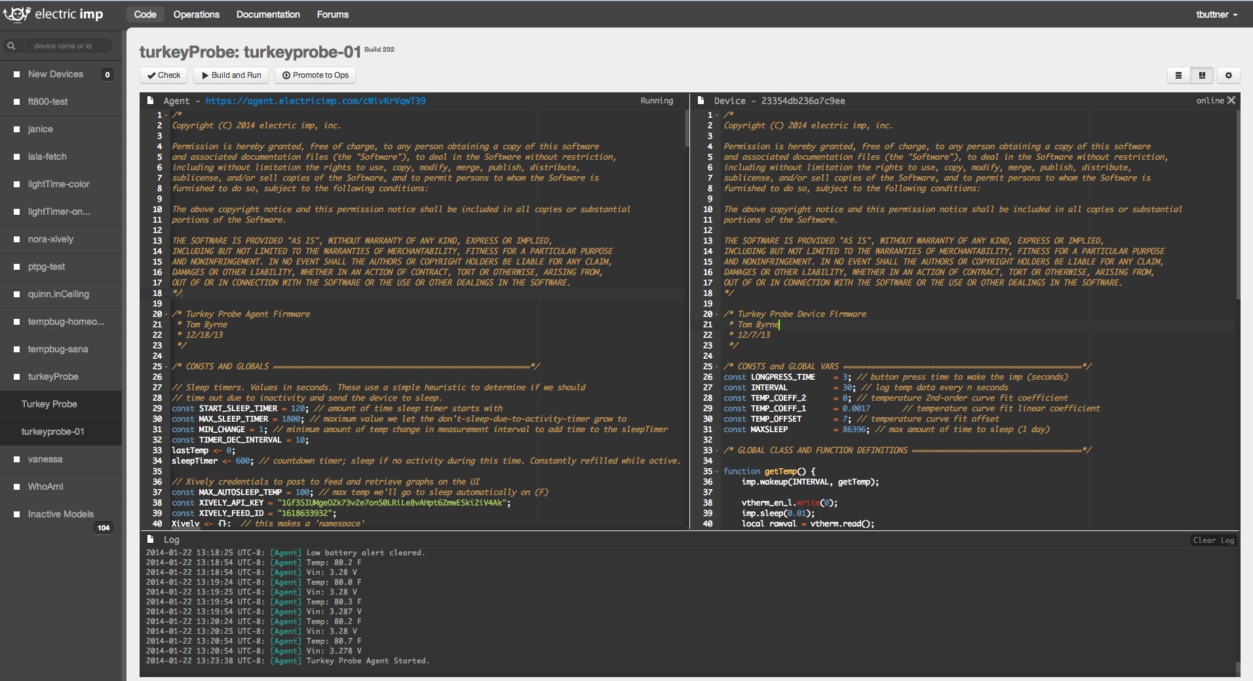This screenshot has width=1253, height=681.
Task: Switch to stacked rows editor layout
Action: click(x=1178, y=75)
